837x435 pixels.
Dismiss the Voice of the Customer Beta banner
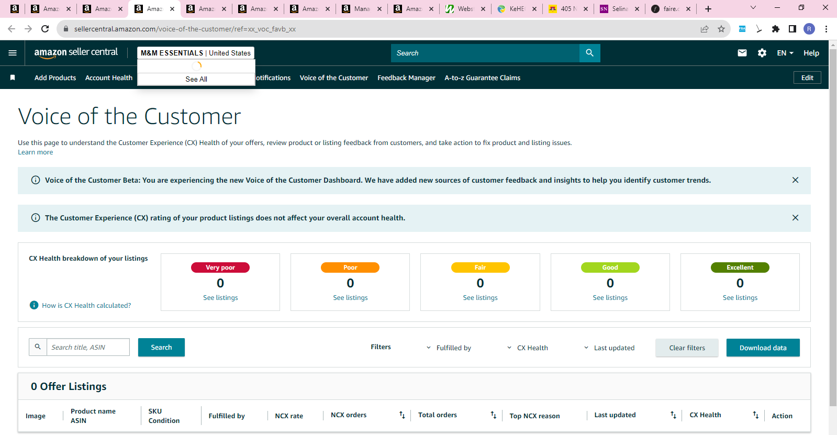(x=795, y=180)
